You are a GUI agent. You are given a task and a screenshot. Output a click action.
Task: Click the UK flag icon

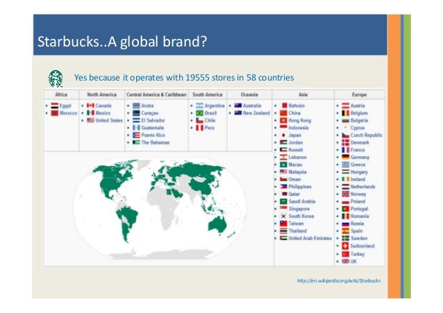[346, 262]
